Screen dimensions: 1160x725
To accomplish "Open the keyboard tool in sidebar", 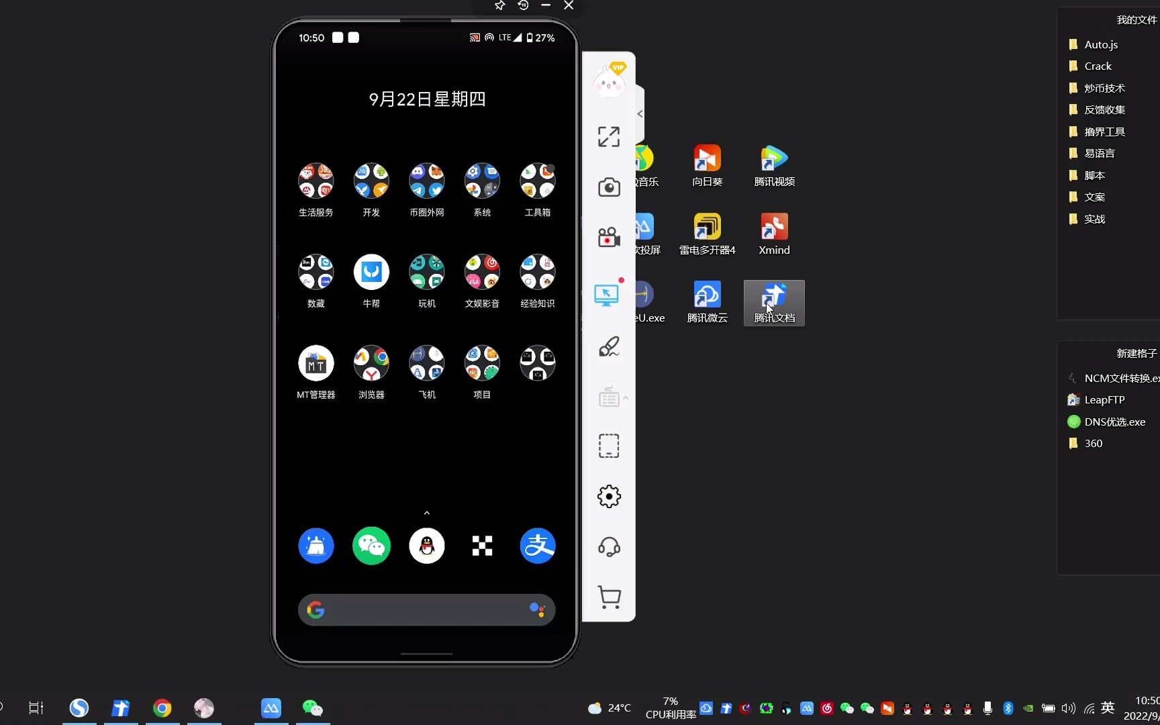I will (609, 397).
